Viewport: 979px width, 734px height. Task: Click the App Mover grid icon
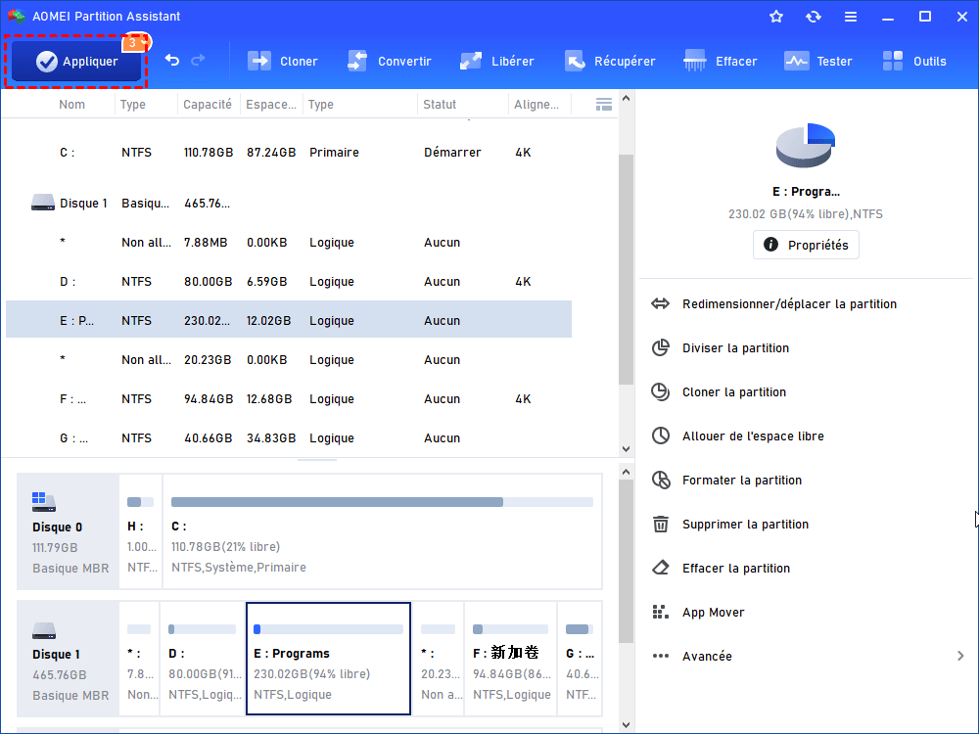(x=661, y=613)
